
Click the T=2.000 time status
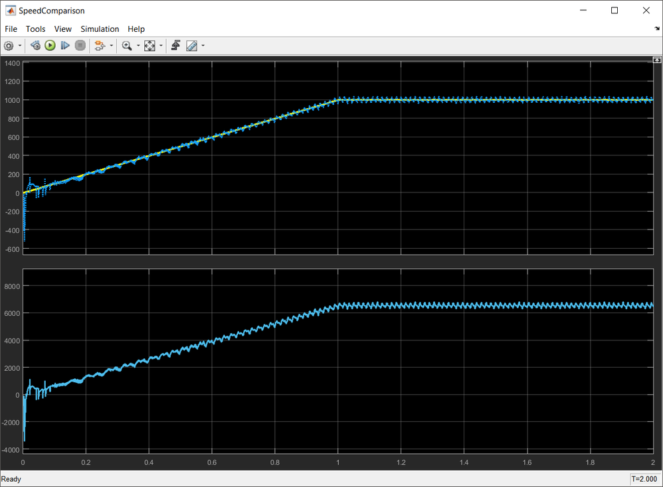point(644,479)
